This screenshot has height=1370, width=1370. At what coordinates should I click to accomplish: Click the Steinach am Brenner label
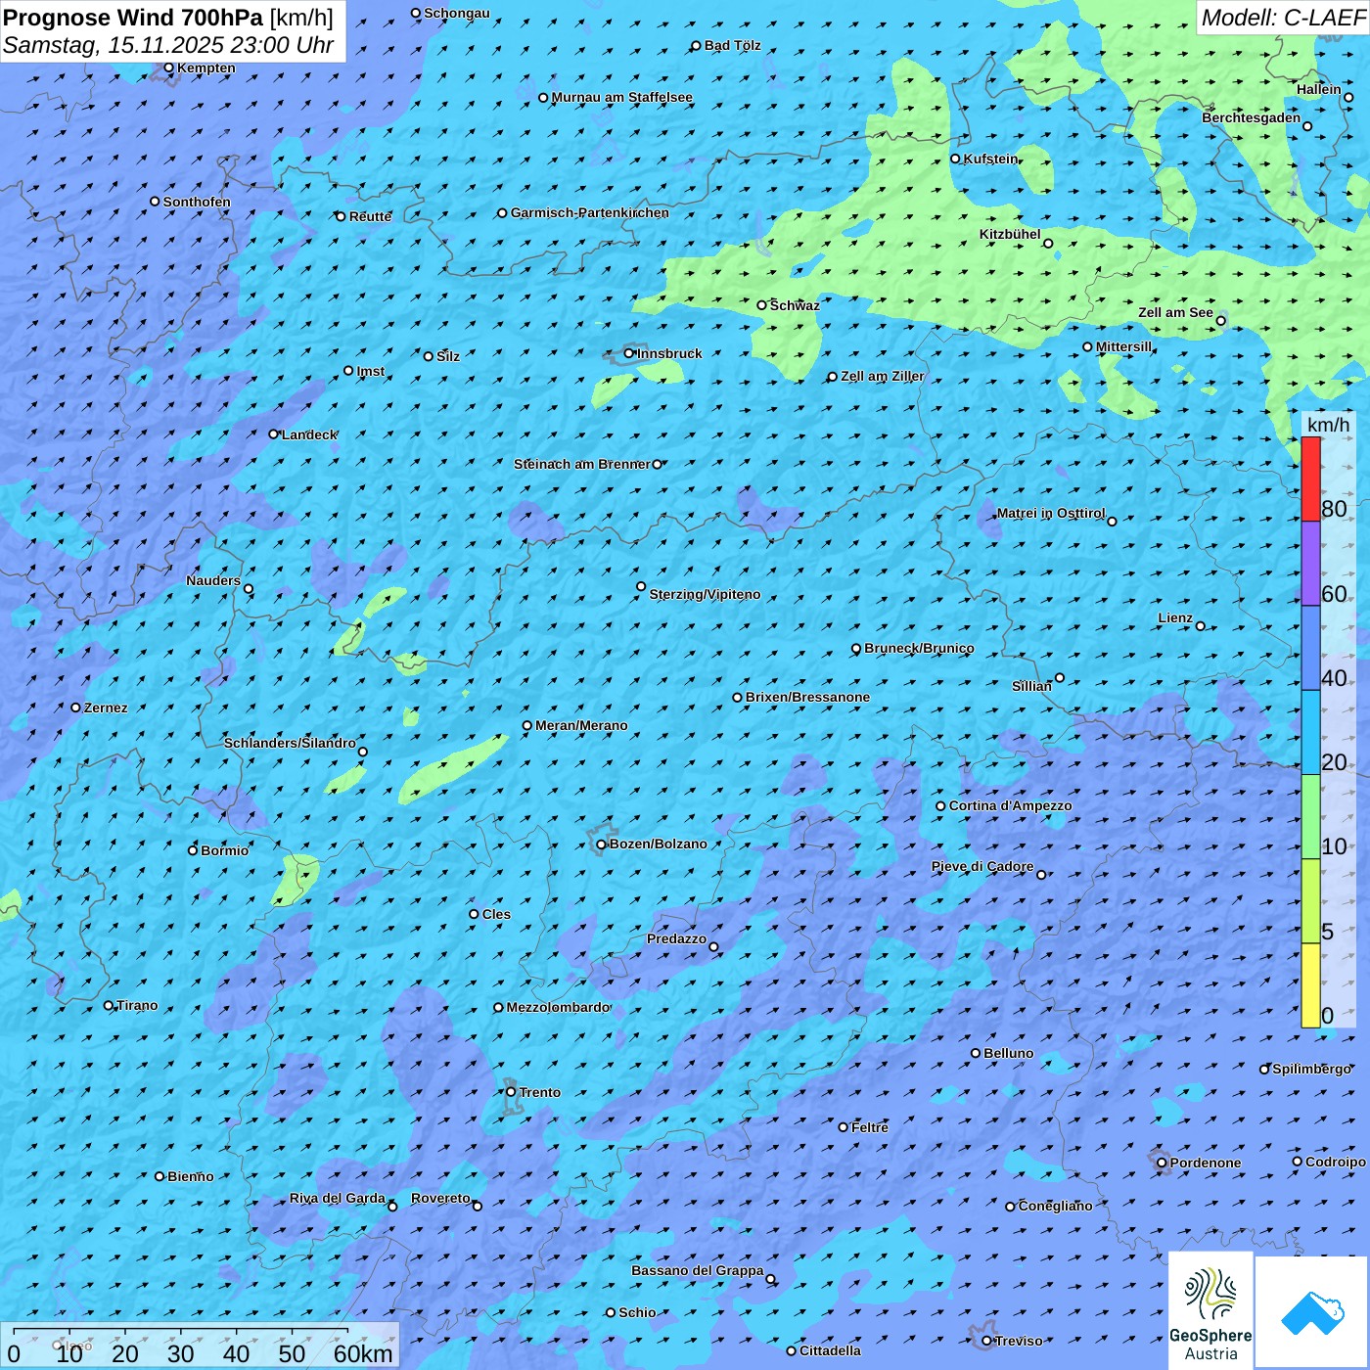(x=582, y=464)
